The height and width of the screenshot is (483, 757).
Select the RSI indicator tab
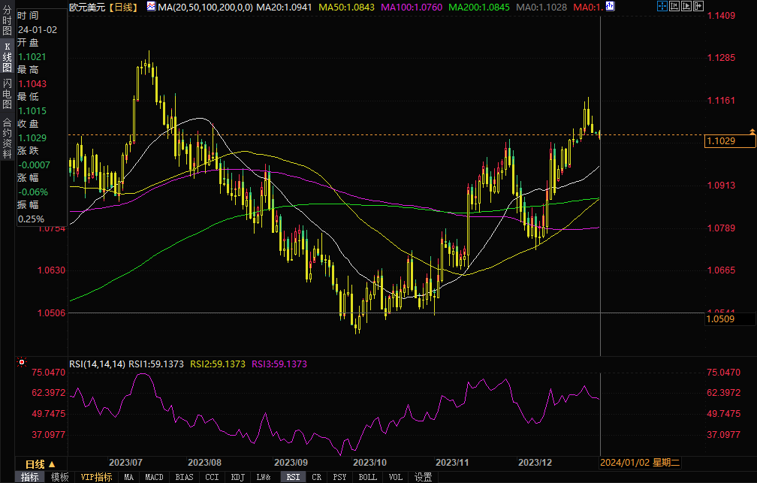coord(293,477)
